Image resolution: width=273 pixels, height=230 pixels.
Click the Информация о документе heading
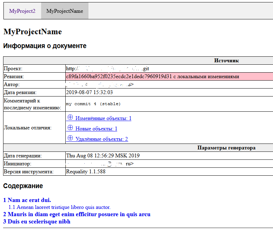pyautogui.click(x=45, y=46)
